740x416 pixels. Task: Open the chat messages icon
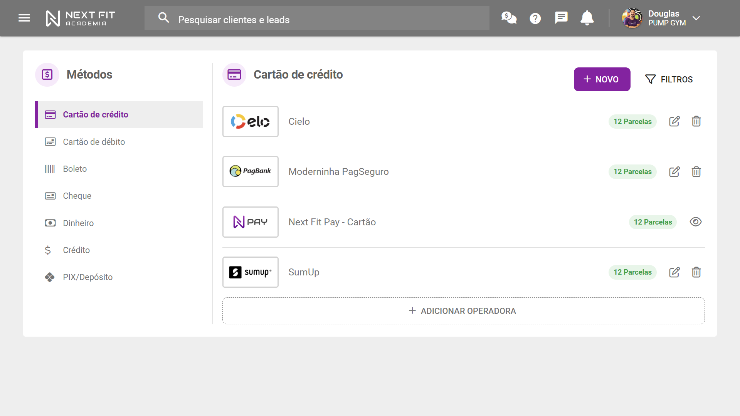click(x=561, y=18)
